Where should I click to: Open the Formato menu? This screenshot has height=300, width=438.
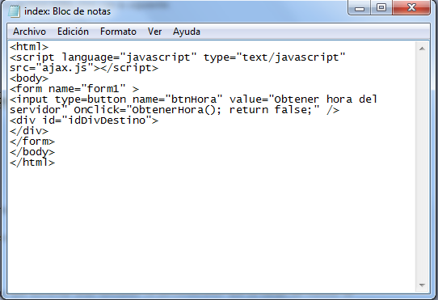point(118,32)
